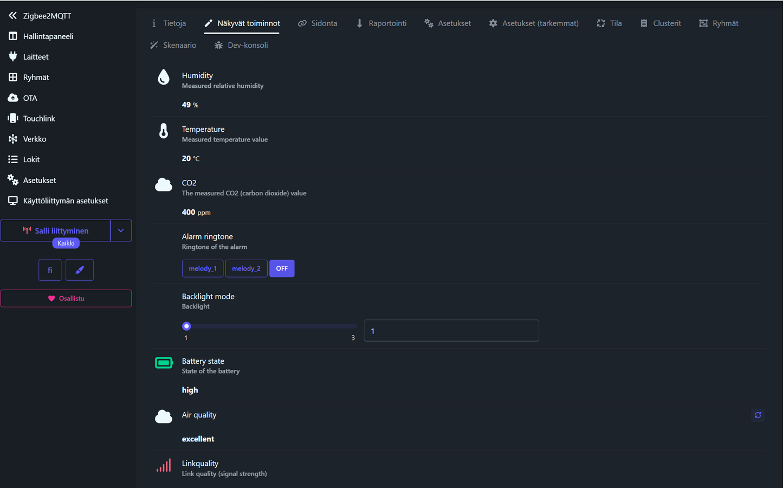The image size is (783, 488).
Task: Click the OTA cloud icon
Action: 13,98
